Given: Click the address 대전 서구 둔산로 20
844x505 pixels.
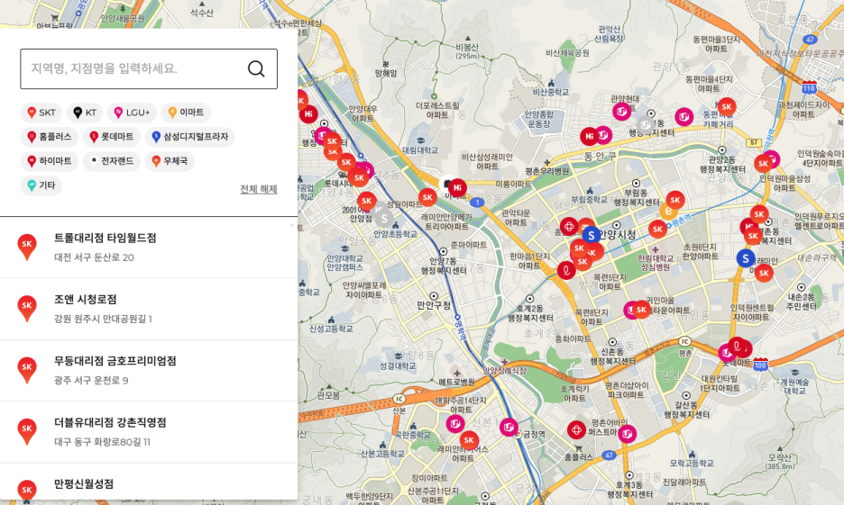Looking at the screenshot, I should [x=94, y=257].
